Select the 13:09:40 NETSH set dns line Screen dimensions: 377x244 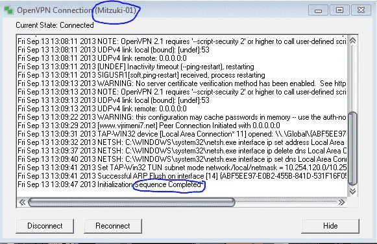(182, 159)
